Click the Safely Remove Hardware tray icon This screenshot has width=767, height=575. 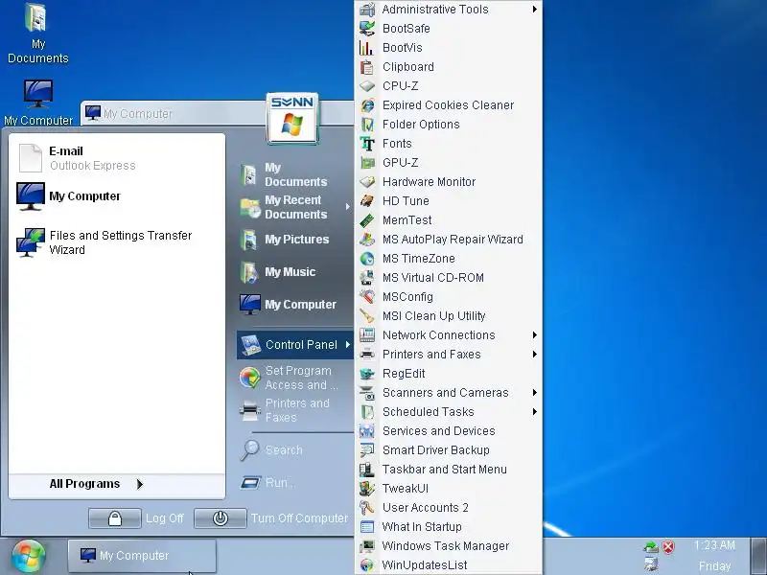tap(651, 546)
